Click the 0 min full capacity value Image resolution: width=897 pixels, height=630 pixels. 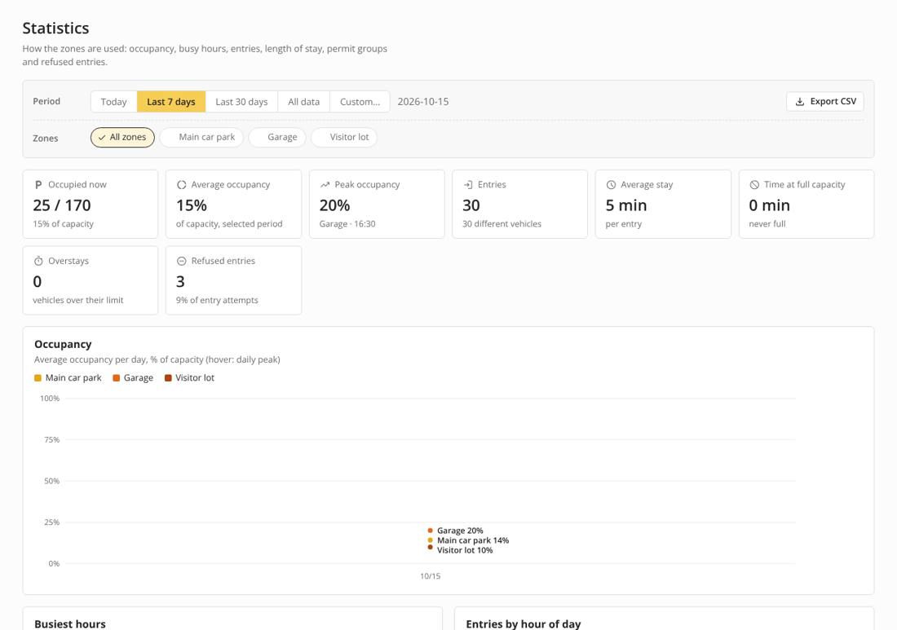click(769, 205)
